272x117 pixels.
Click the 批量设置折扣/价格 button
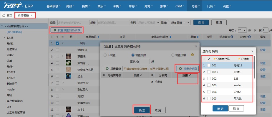67,30
